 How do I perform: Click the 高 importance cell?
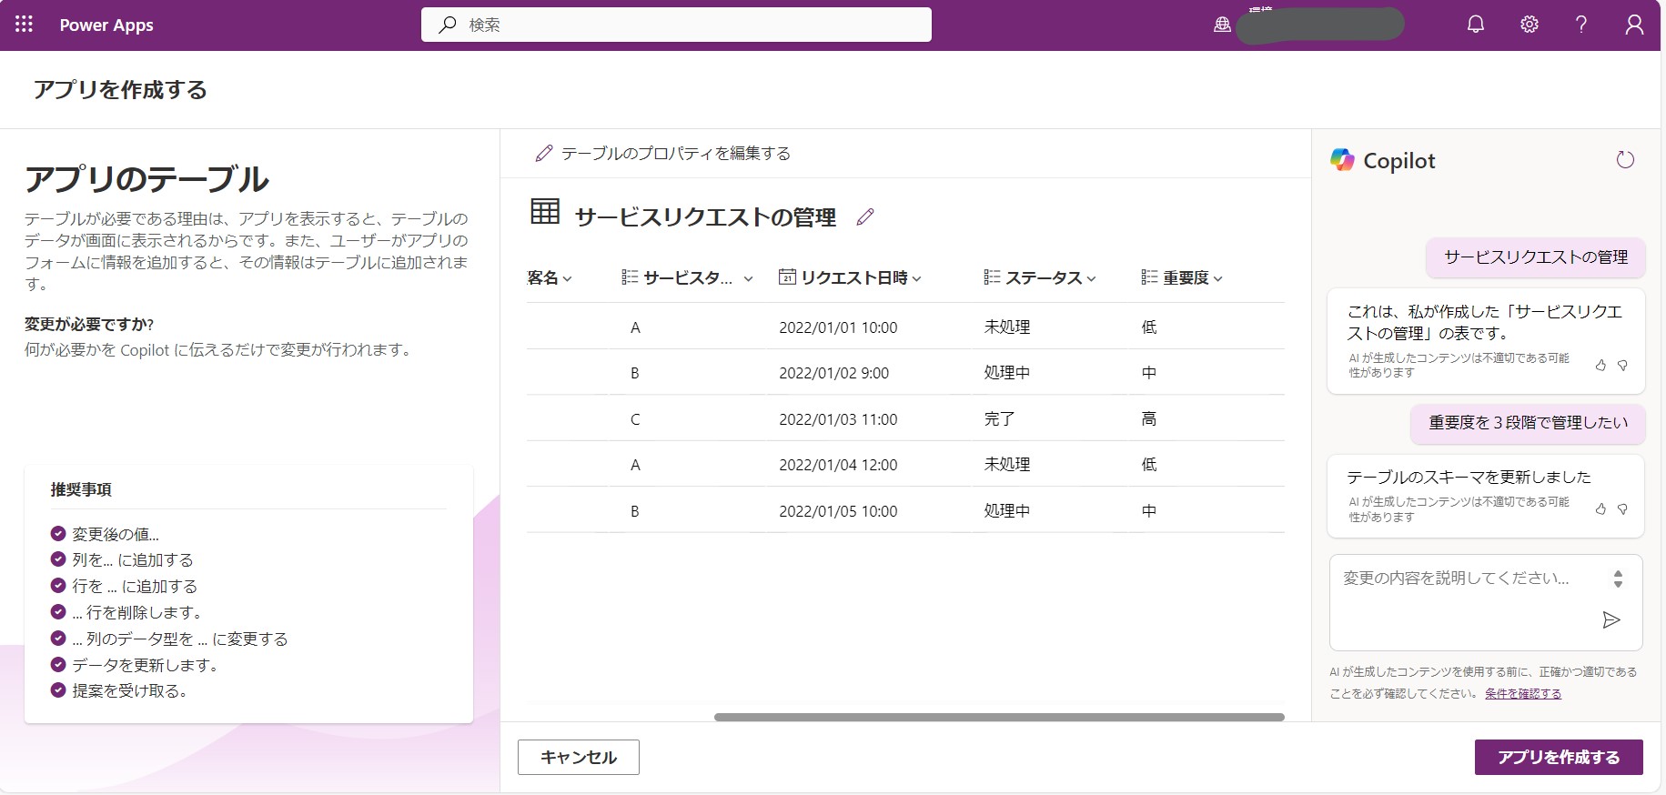pyautogui.click(x=1149, y=418)
